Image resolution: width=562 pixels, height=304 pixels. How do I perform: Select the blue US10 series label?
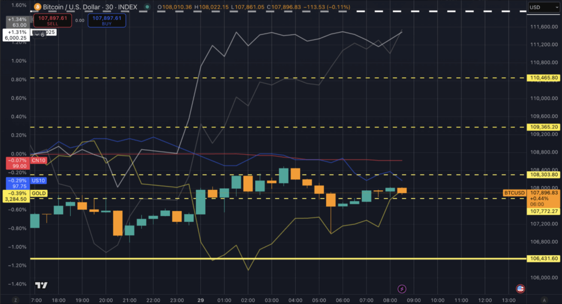[x=38, y=181]
